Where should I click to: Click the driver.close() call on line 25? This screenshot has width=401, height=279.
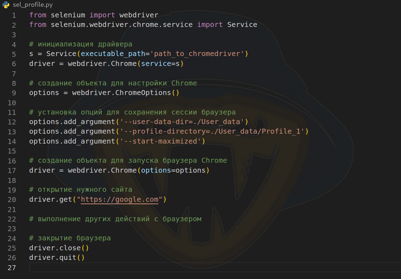click(x=59, y=248)
